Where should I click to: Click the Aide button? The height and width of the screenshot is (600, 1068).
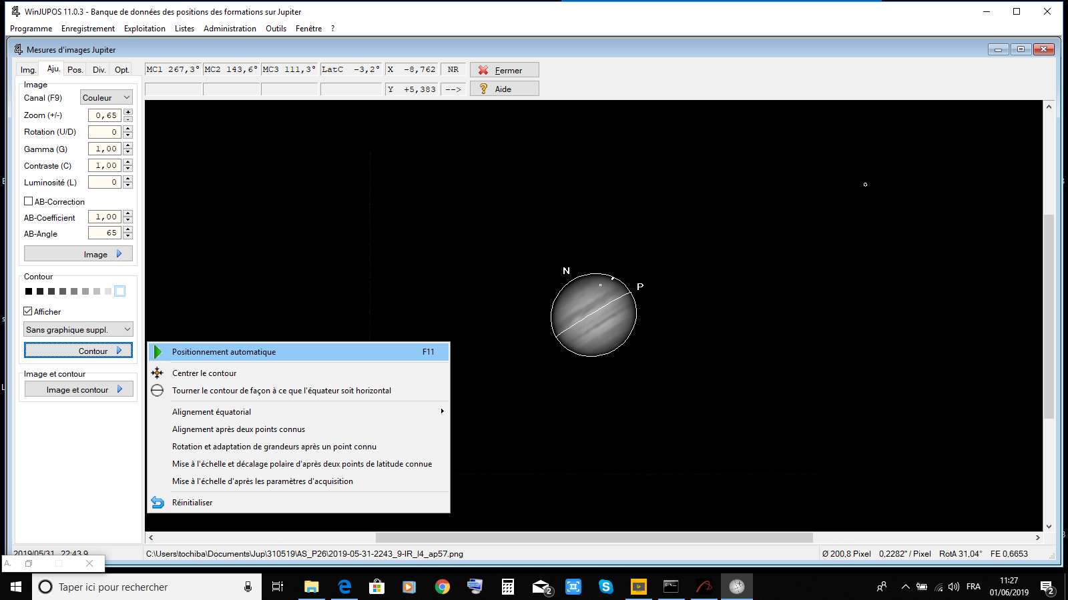click(505, 89)
